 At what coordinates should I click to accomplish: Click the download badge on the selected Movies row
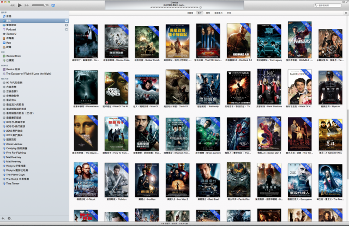coord(67,21)
